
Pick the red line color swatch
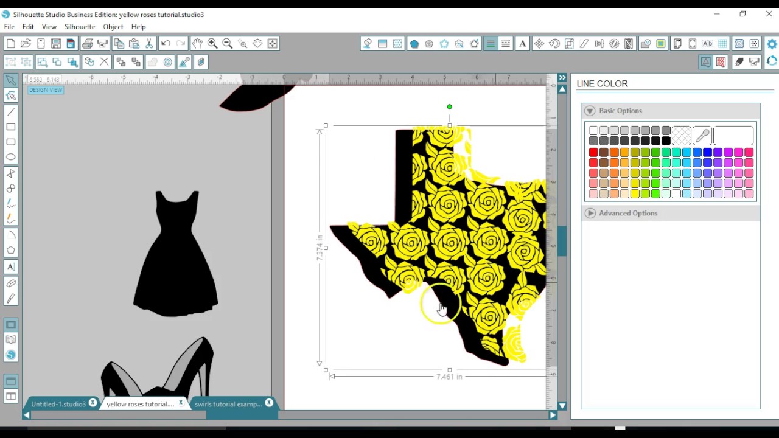point(593,152)
